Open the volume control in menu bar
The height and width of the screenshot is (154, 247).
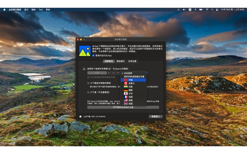coord(184,10)
